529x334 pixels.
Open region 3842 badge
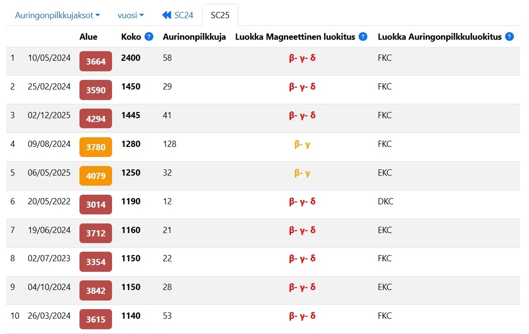[96, 290]
